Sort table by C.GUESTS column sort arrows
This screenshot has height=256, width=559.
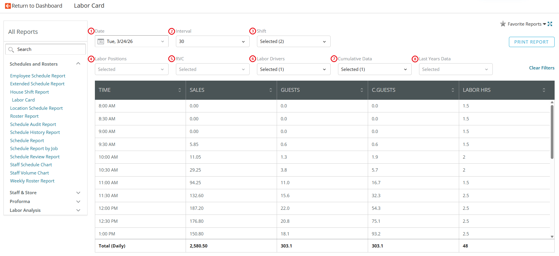point(453,90)
